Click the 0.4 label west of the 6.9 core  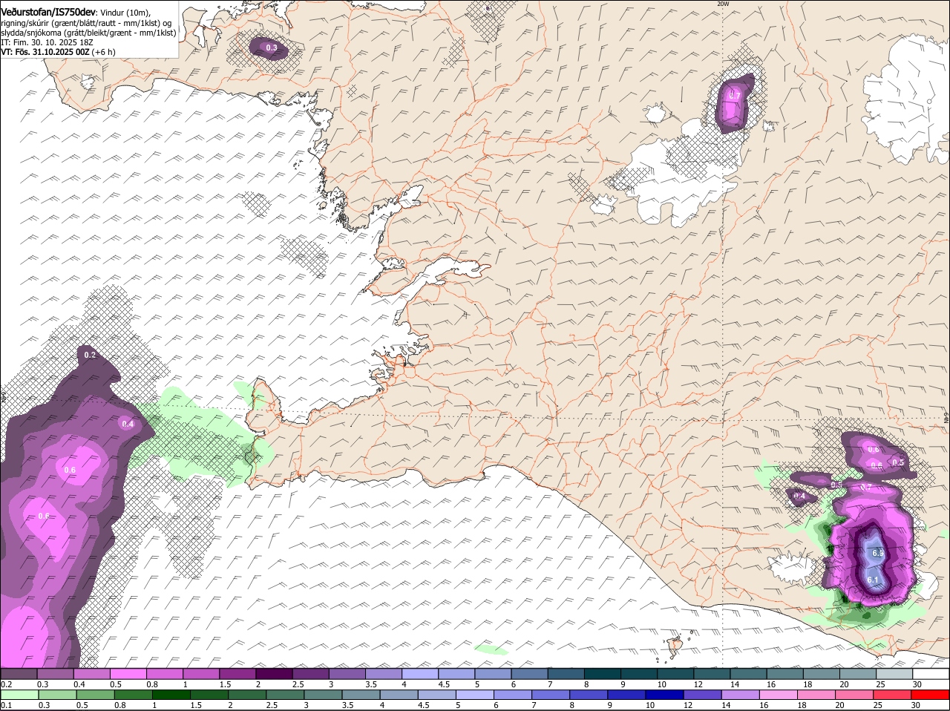click(x=799, y=496)
